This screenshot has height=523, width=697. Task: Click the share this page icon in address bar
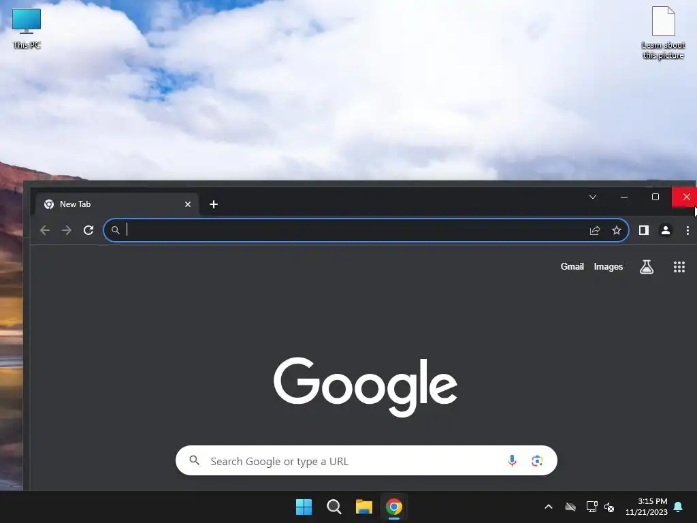coord(595,230)
